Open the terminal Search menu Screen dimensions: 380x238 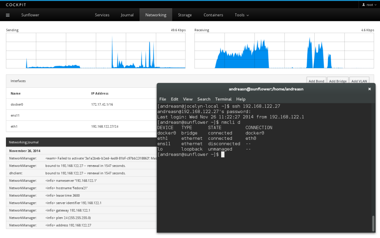(x=204, y=99)
